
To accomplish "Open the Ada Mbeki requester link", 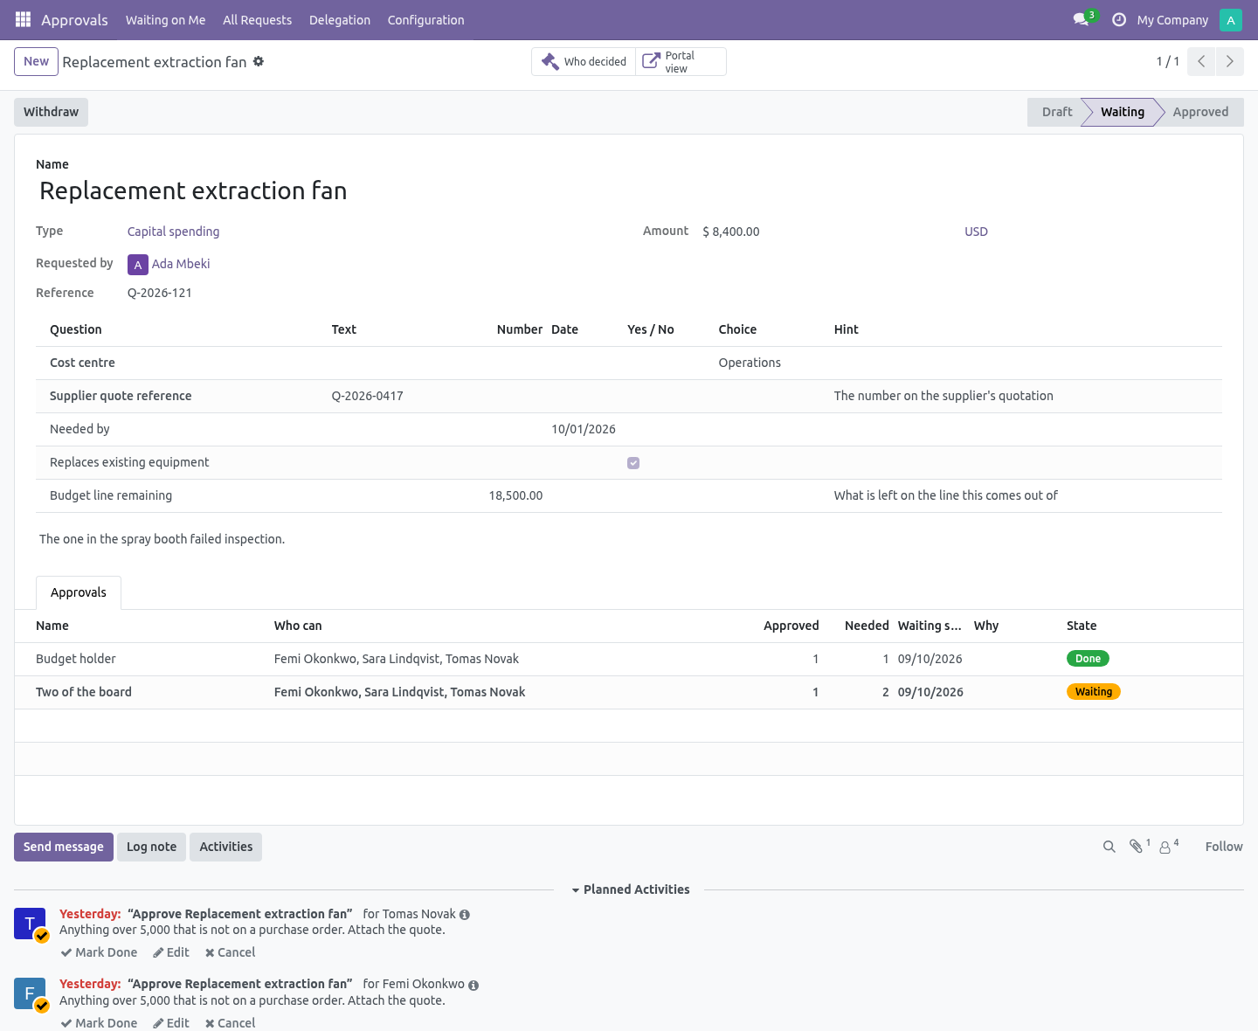I will point(181,264).
